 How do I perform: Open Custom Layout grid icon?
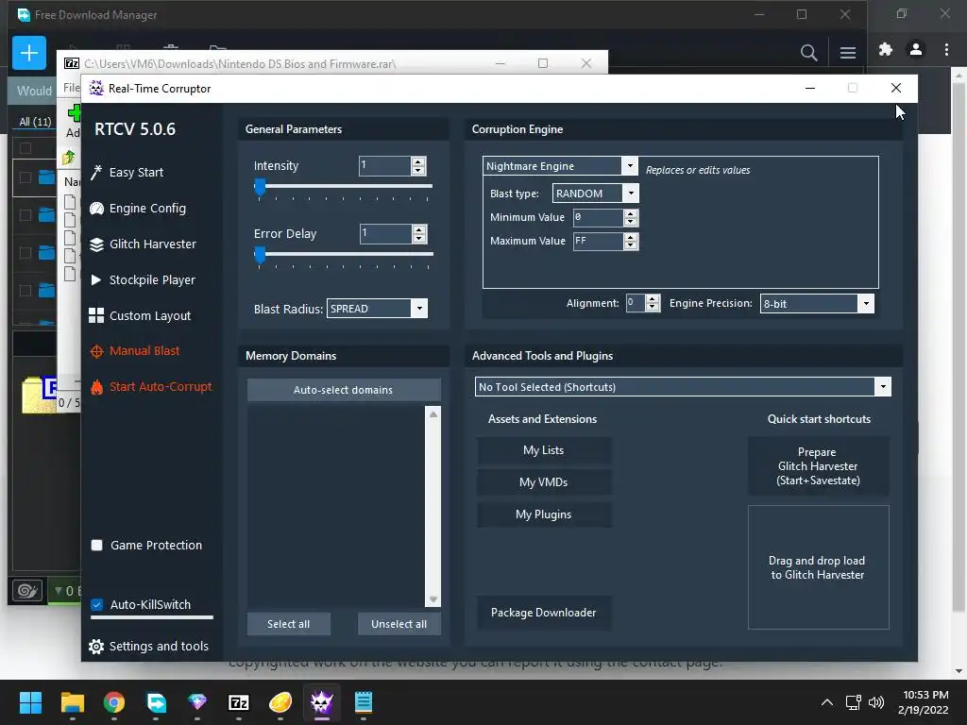(96, 315)
